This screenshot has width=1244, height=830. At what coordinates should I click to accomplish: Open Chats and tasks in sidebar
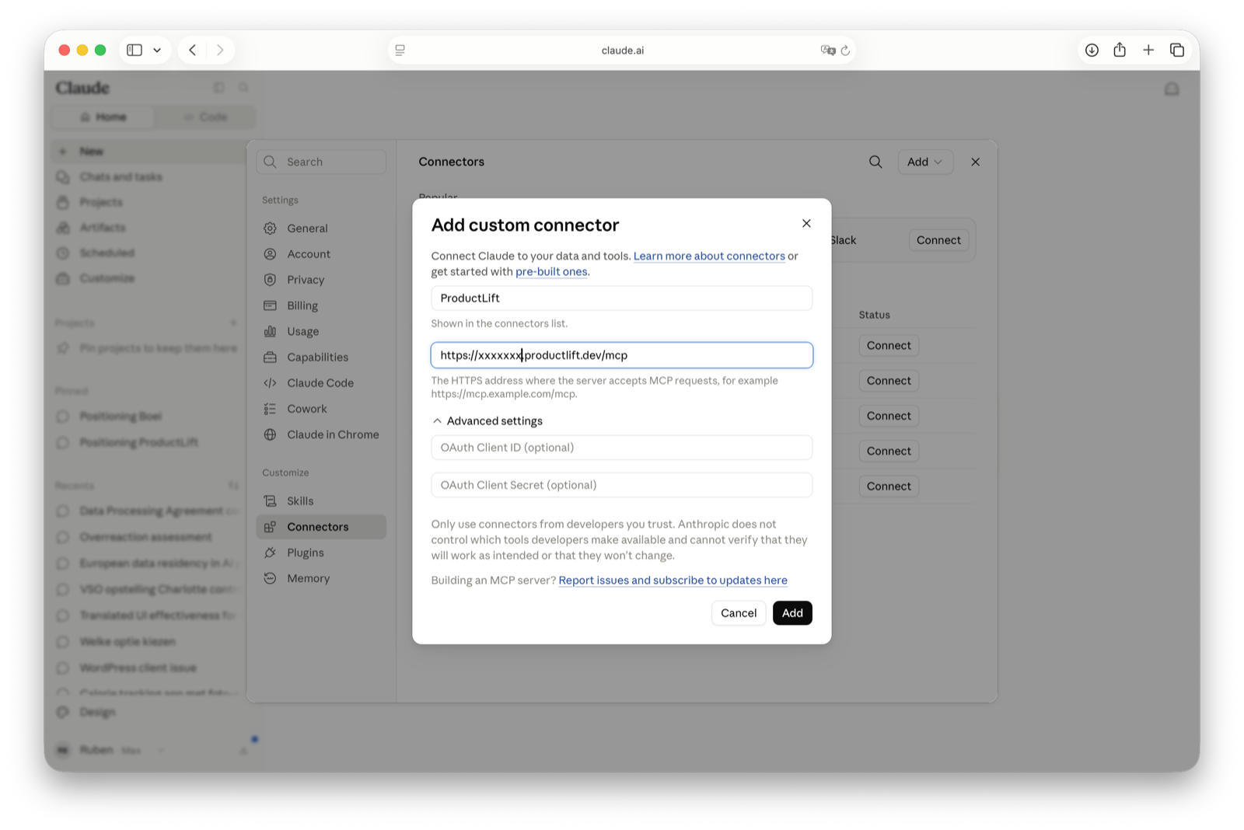tap(149, 177)
